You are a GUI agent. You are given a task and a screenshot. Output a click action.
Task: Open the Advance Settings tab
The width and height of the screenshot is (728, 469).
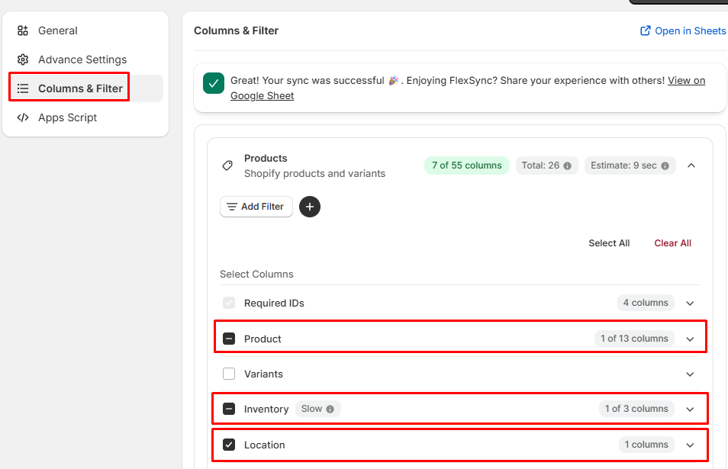pyautogui.click(x=86, y=59)
